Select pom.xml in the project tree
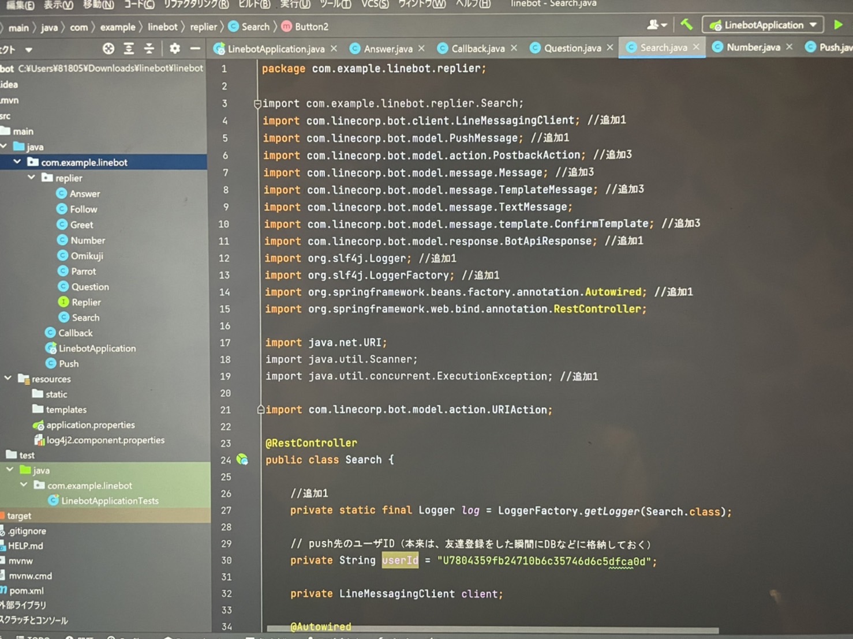Viewport: 853px width, 639px height. pyautogui.click(x=26, y=591)
